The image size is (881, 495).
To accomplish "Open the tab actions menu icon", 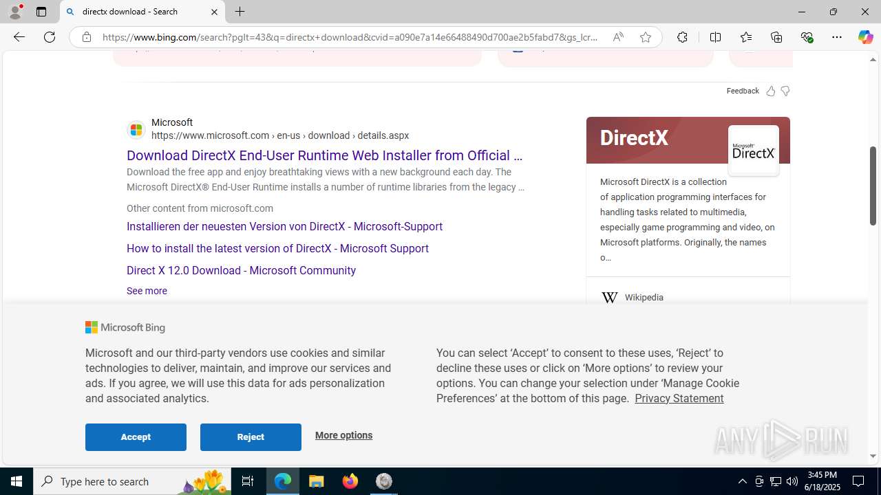I will coord(41,12).
